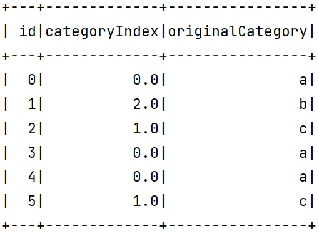Screen dimensions: 319x233
Task: Click id value 3 in fourth row
Action: tap(32, 153)
